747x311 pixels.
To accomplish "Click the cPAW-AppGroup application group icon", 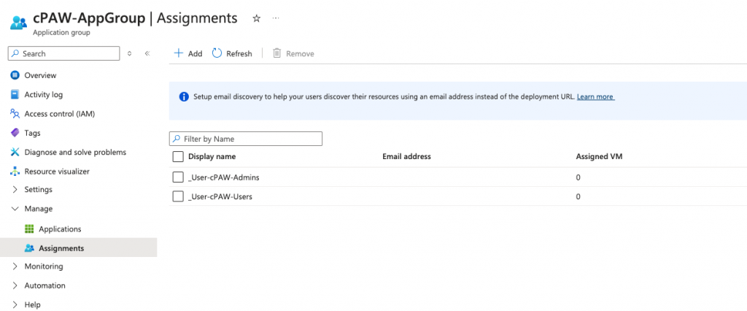I will 18,22.
